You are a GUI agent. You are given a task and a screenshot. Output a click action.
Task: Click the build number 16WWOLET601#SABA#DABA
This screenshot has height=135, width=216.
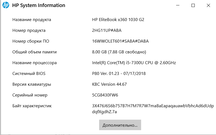point(120,41)
